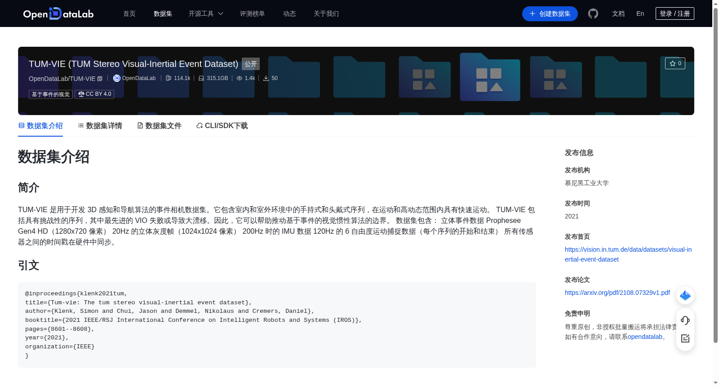Viewport: 719px width, 387px height.
Task: Click the scrollbar down arrow
Action: pyautogui.click(x=715, y=383)
